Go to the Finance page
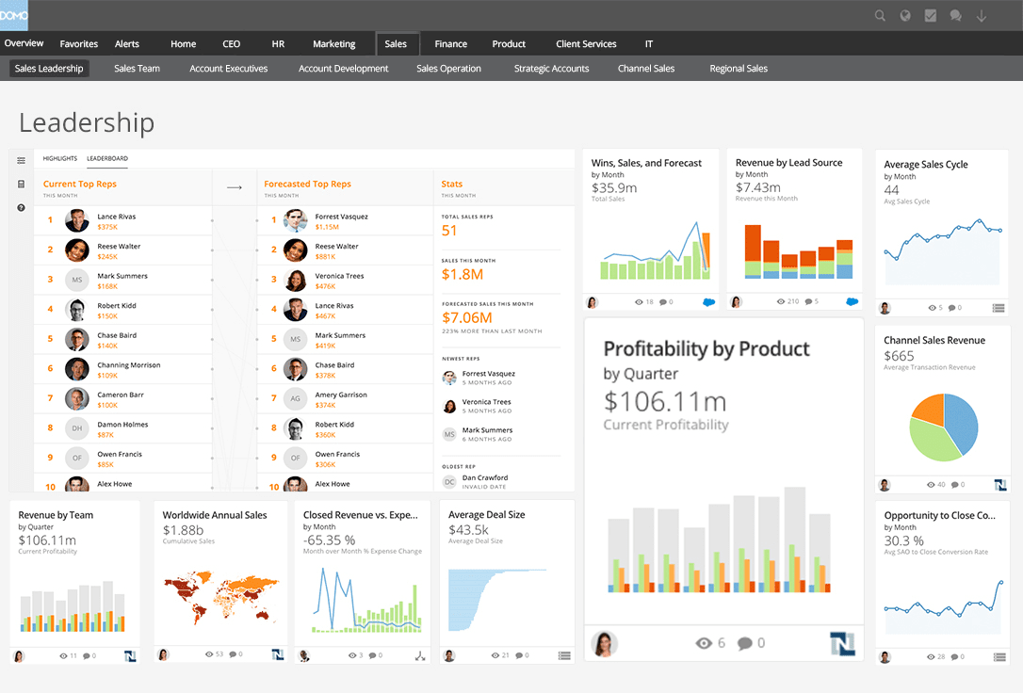The image size is (1023, 693). [451, 43]
